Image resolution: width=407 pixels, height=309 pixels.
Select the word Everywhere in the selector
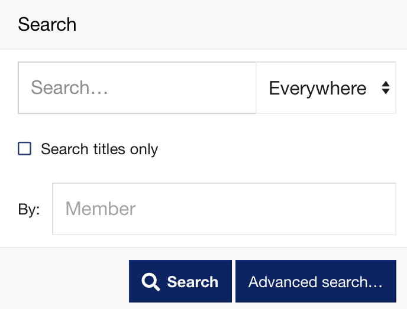318,89
